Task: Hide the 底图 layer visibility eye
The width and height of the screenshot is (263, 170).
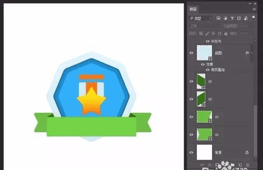Action: [x=191, y=53]
